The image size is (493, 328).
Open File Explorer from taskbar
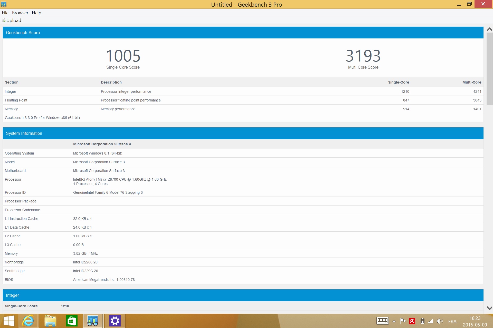[50, 321]
